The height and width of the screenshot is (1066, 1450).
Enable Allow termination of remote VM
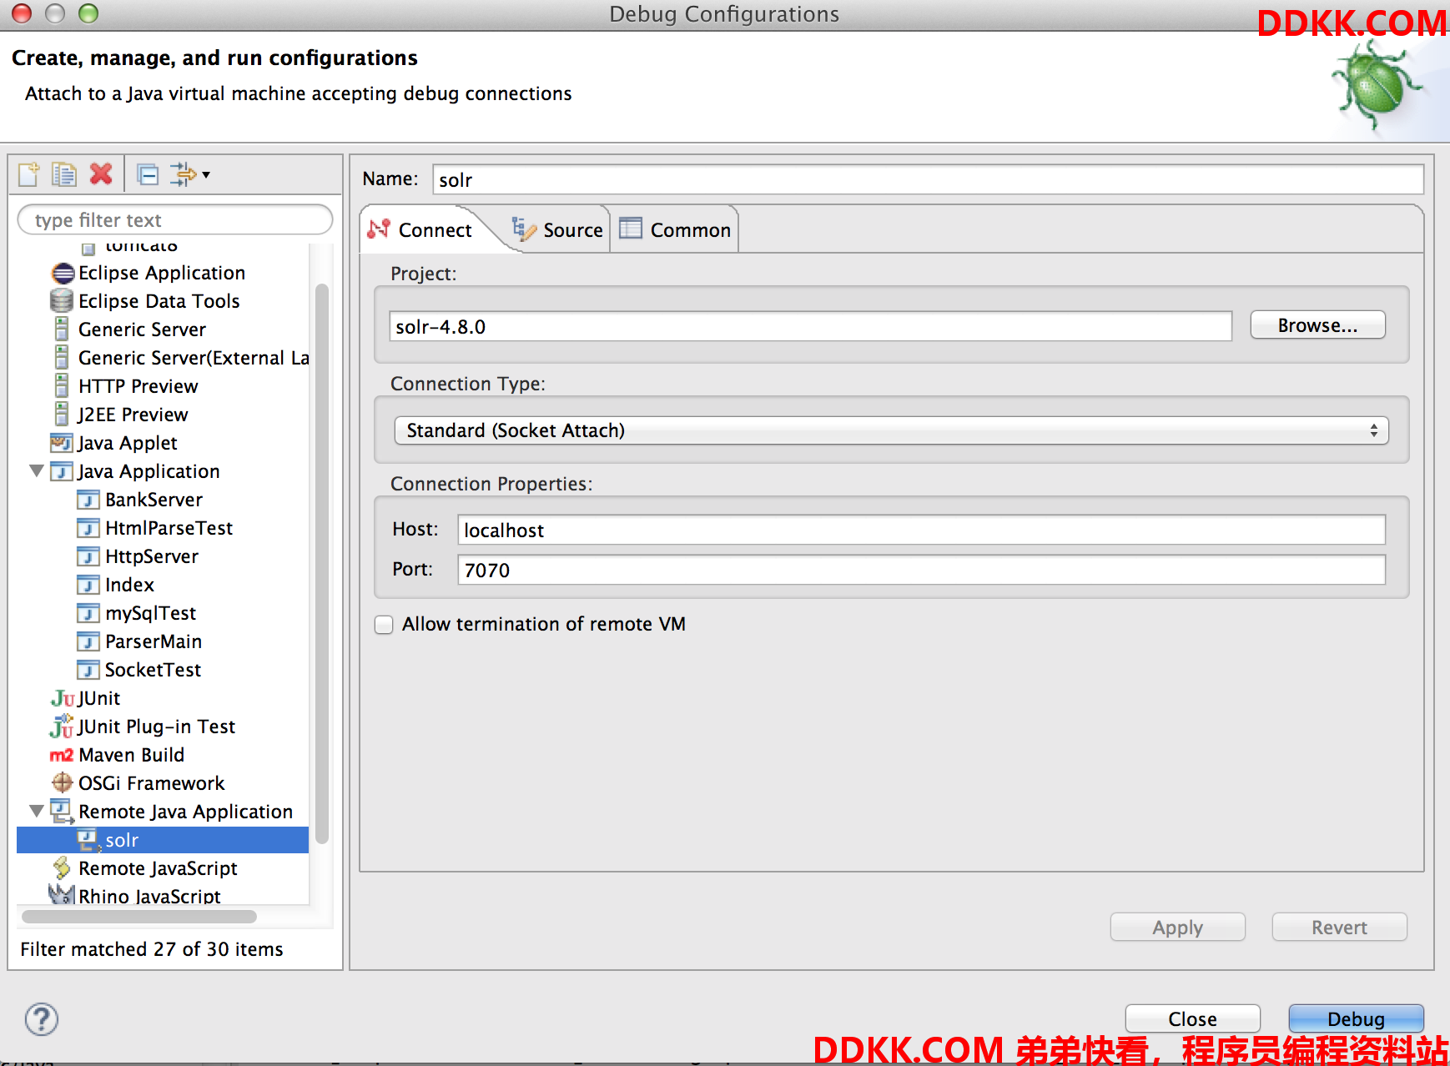pyautogui.click(x=384, y=625)
